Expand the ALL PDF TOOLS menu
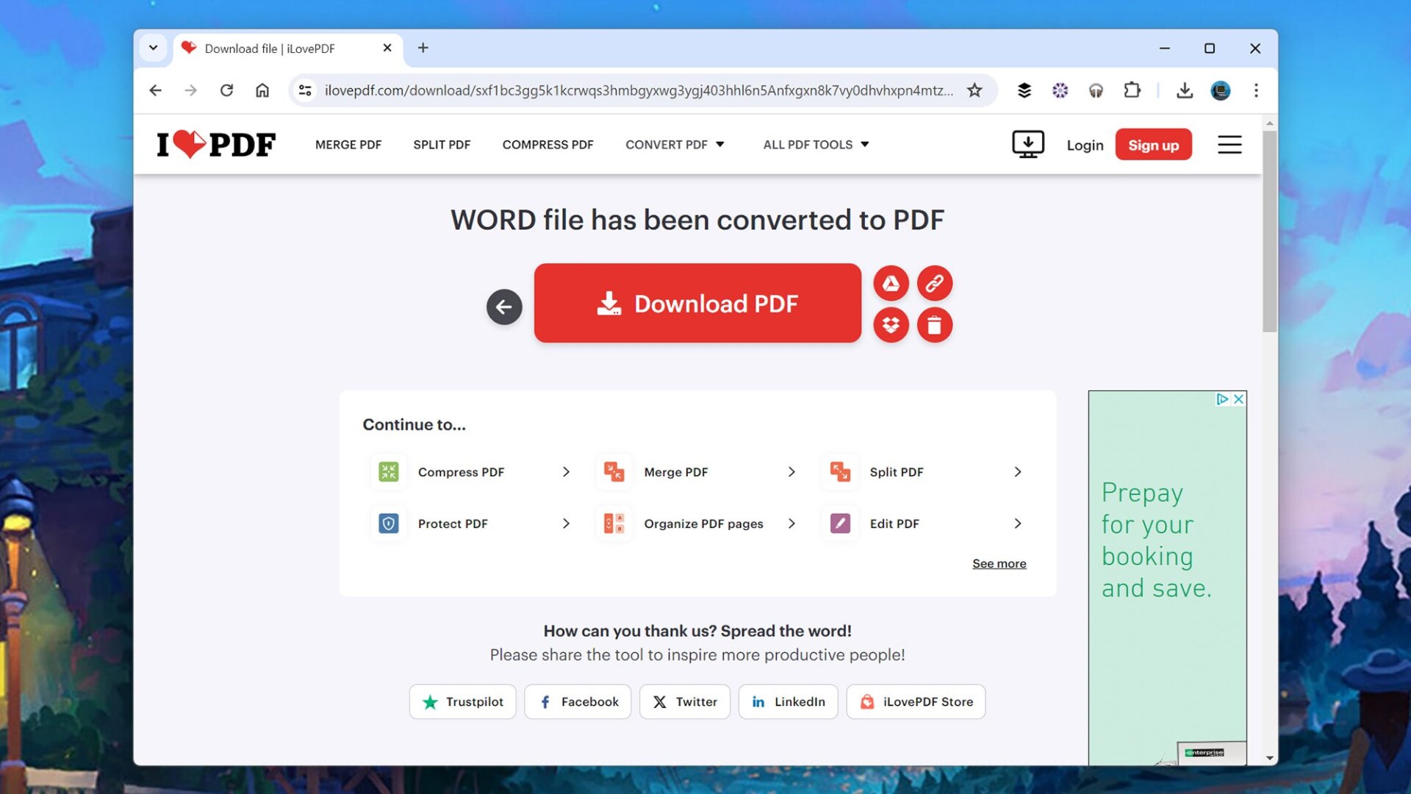Image resolution: width=1411 pixels, height=794 pixels. pos(816,144)
